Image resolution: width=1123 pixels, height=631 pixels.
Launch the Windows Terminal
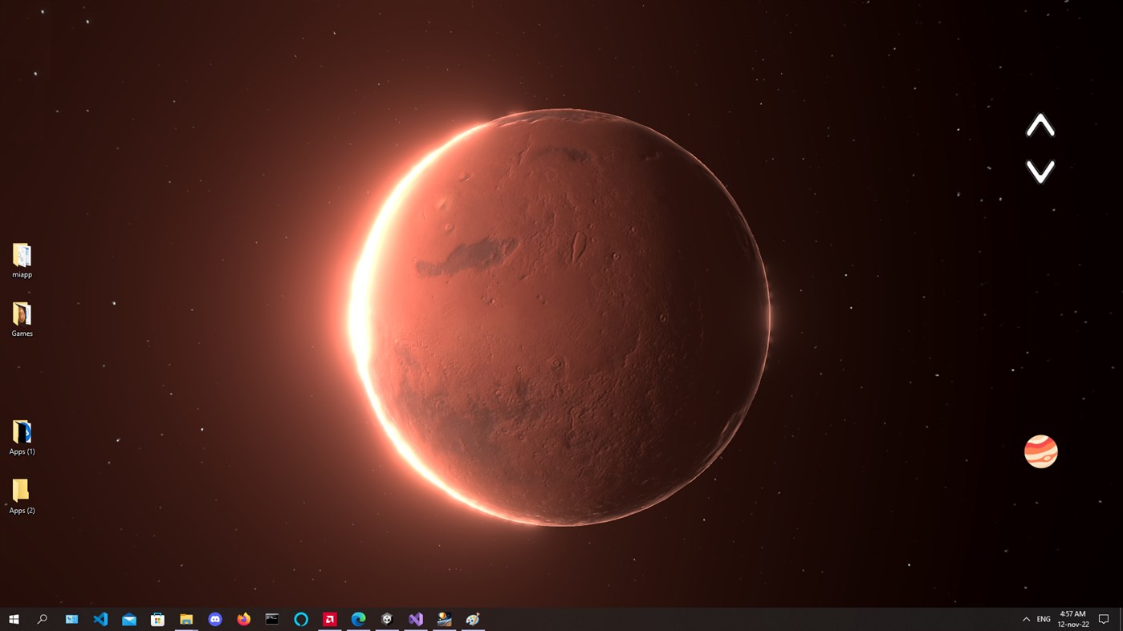coord(272,618)
